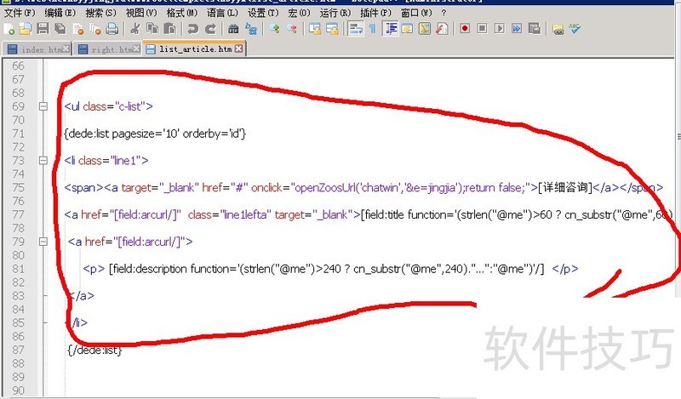Click the <li class="line1"> line
The width and height of the screenshot is (681, 399).
click(106, 161)
